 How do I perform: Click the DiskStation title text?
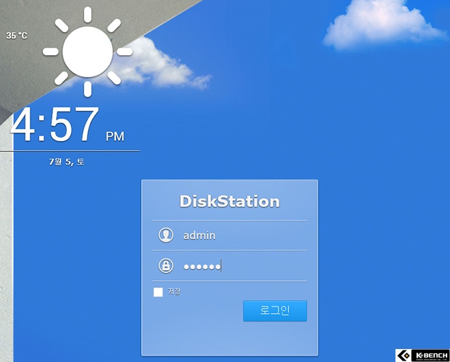tap(230, 201)
